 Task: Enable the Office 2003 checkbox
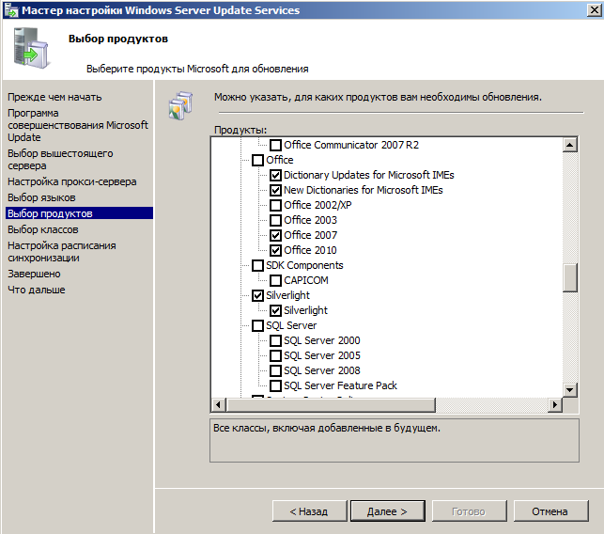coord(275,220)
